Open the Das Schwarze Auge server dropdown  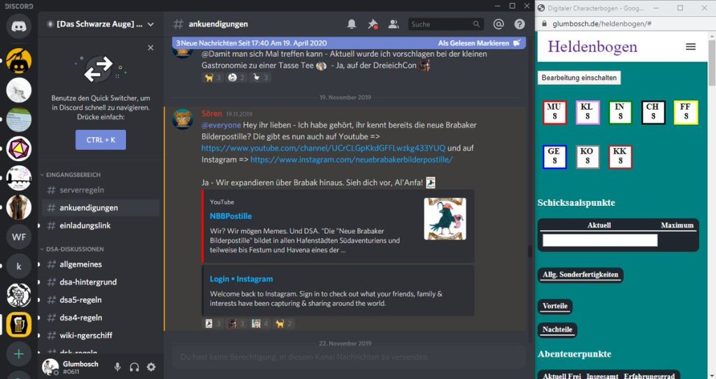tap(101, 24)
